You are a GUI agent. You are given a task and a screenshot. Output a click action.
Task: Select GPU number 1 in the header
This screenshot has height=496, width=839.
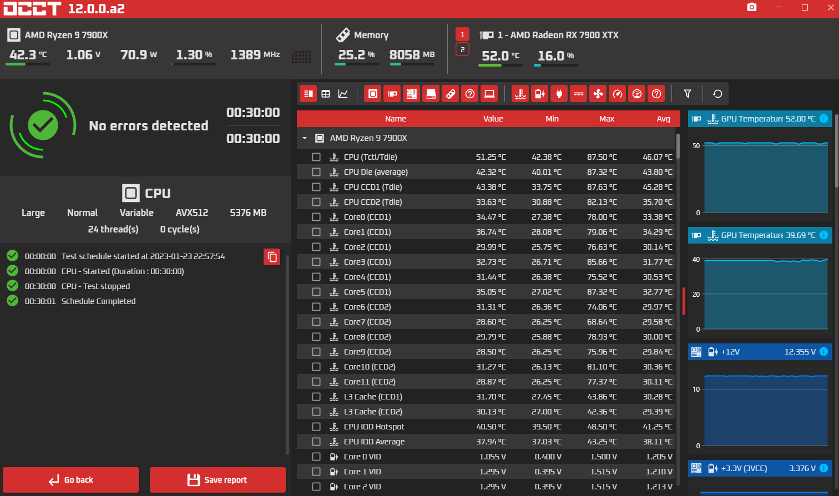[462, 34]
